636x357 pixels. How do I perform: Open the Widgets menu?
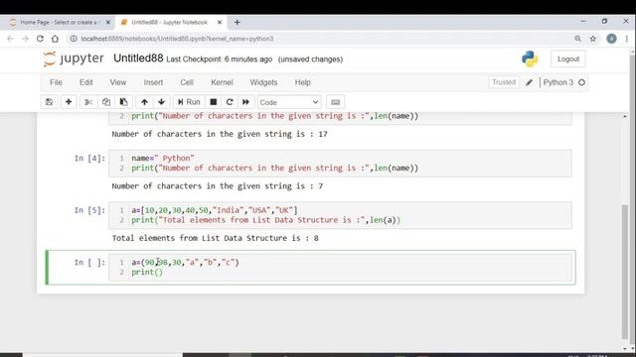pos(263,82)
